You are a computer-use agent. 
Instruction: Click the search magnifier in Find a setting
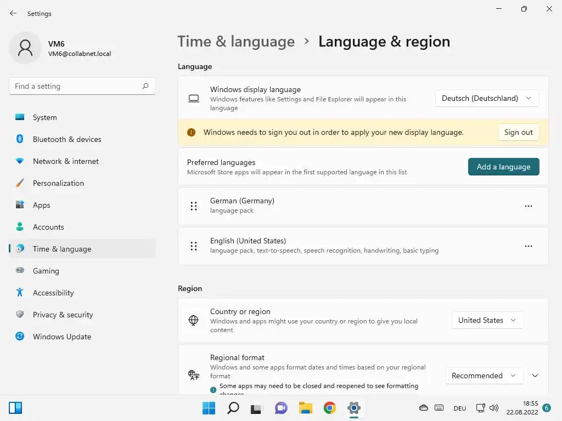145,86
